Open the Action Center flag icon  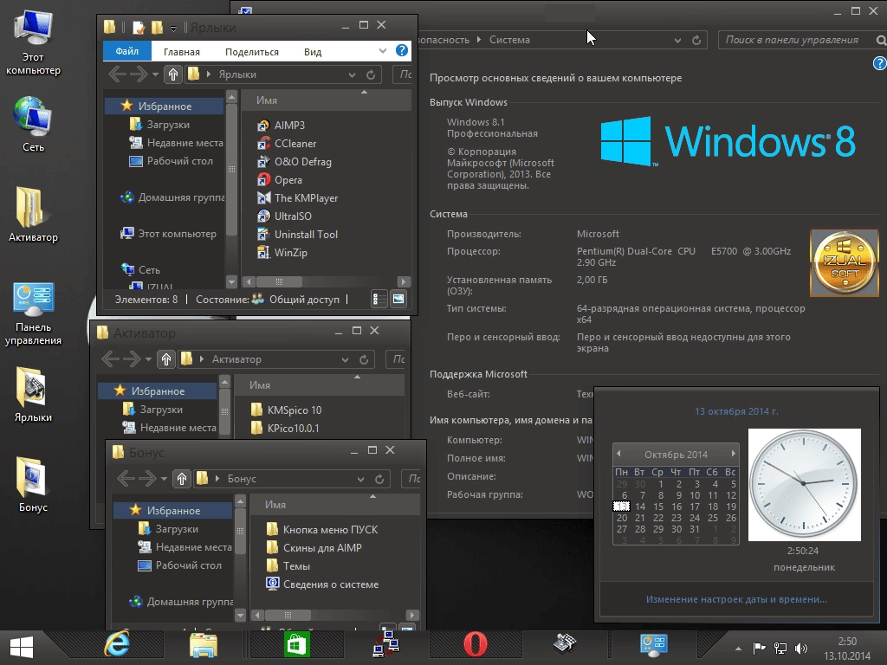[x=759, y=649]
